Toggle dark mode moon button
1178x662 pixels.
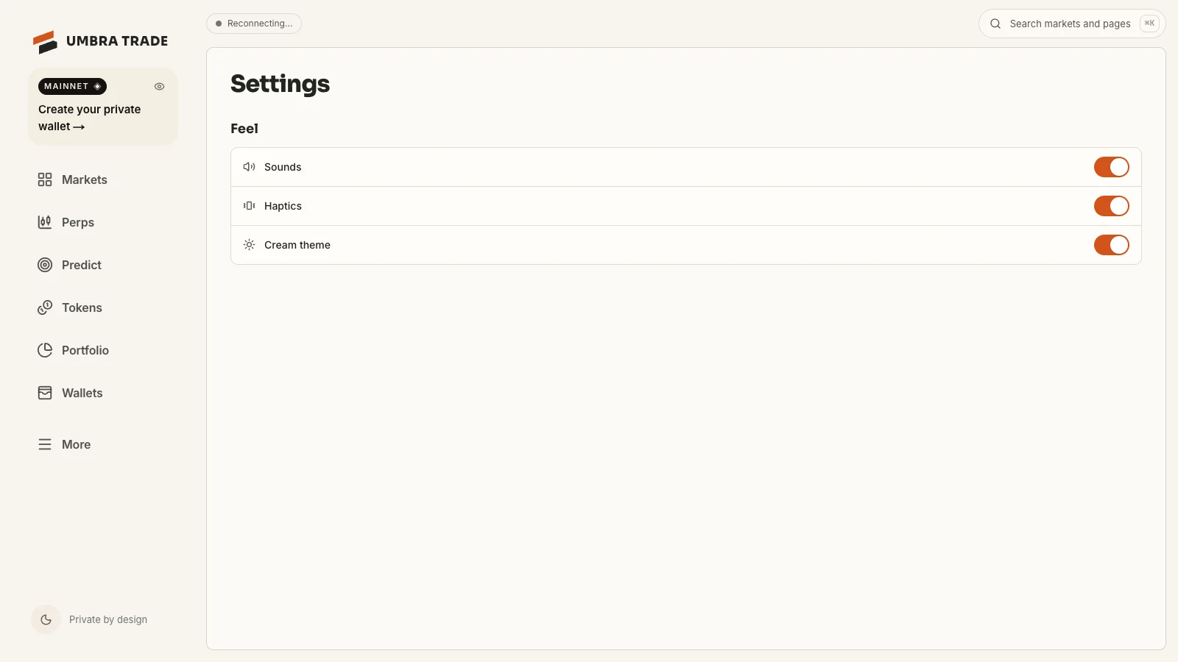(46, 619)
